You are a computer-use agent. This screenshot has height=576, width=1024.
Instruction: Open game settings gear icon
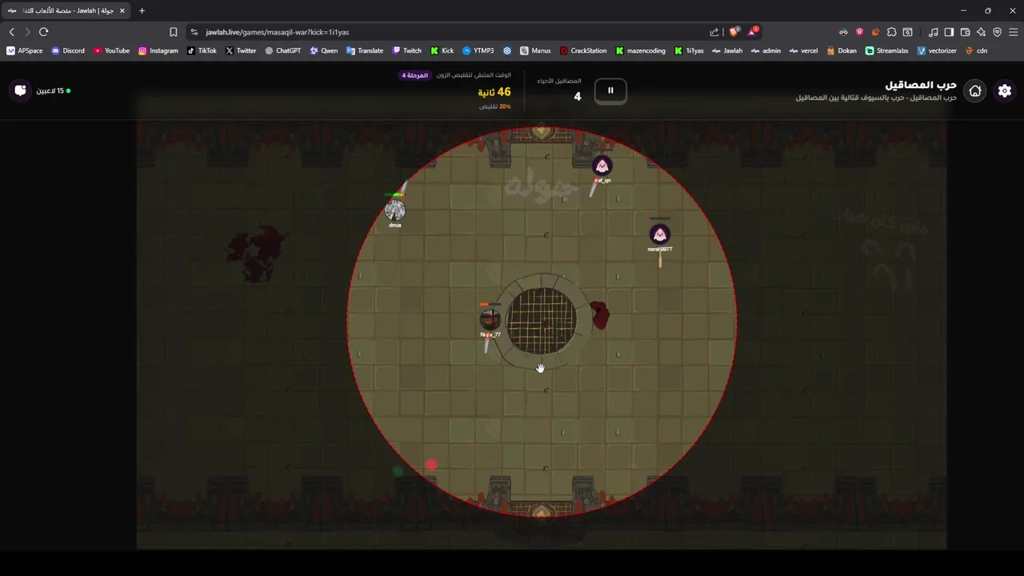1005,90
